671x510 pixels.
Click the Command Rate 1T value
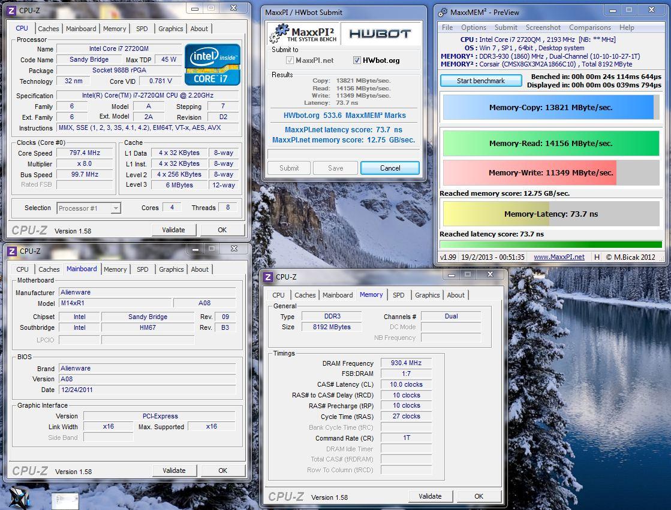406,438
